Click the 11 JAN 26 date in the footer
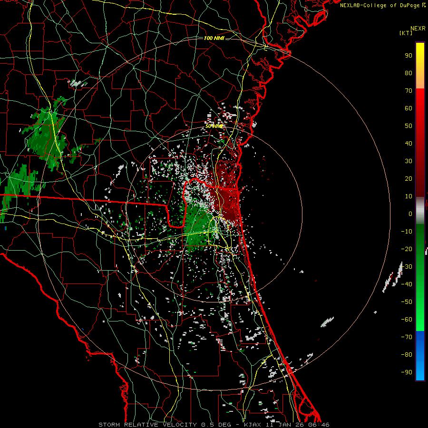Image resolution: width=428 pixels, height=428 pixels. coord(286,425)
